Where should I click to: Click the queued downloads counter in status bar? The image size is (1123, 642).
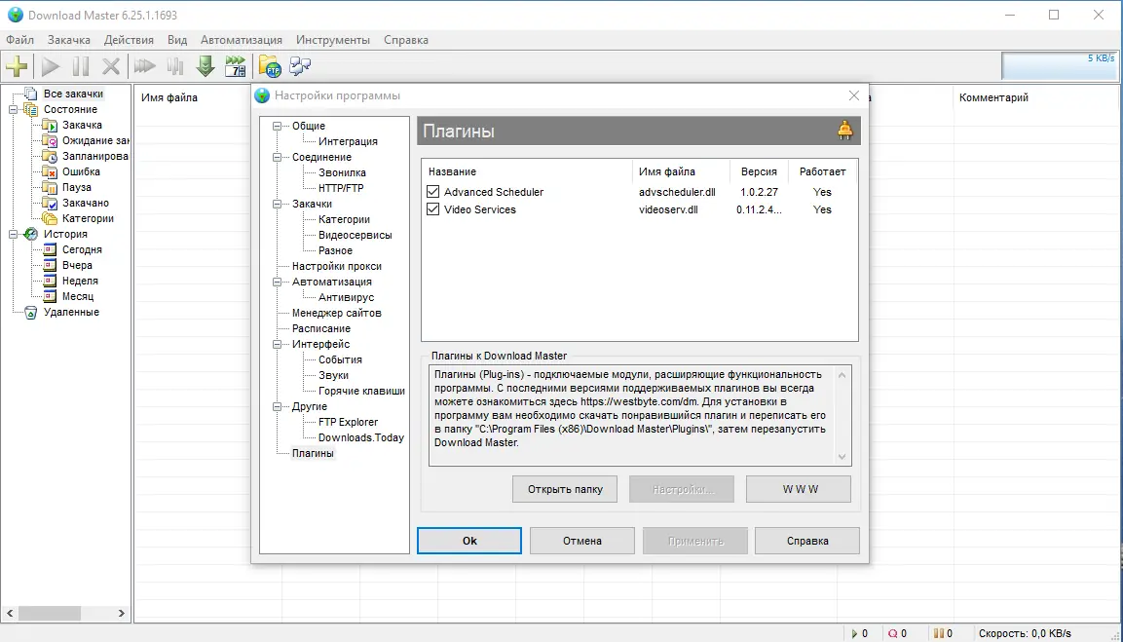897,633
